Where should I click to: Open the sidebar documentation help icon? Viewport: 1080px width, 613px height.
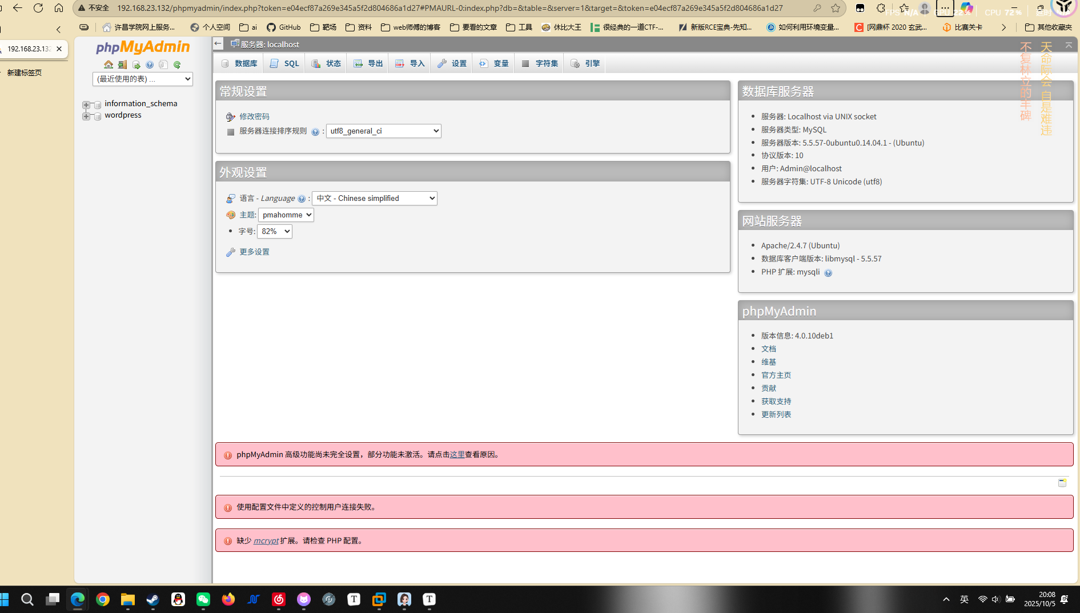150,64
